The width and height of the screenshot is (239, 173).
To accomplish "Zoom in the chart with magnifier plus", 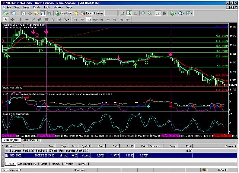I will pyautogui.click(x=143, y=13).
